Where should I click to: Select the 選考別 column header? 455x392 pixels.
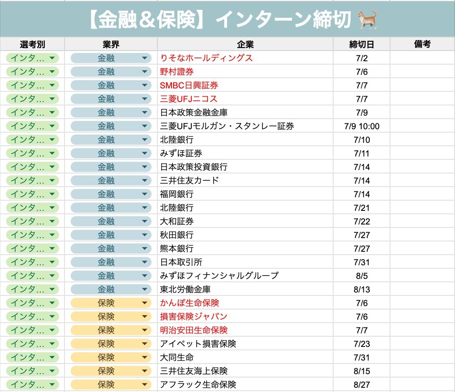point(32,44)
